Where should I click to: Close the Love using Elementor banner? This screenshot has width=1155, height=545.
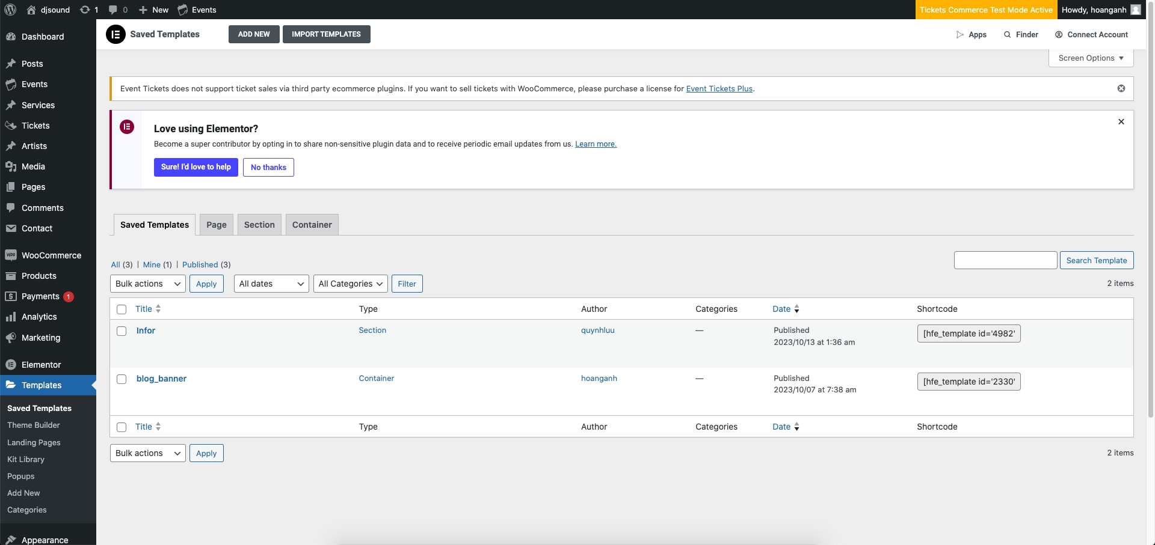click(x=1121, y=122)
